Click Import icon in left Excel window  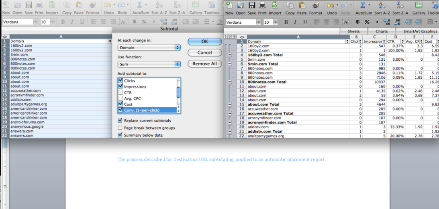coord(52,5)
